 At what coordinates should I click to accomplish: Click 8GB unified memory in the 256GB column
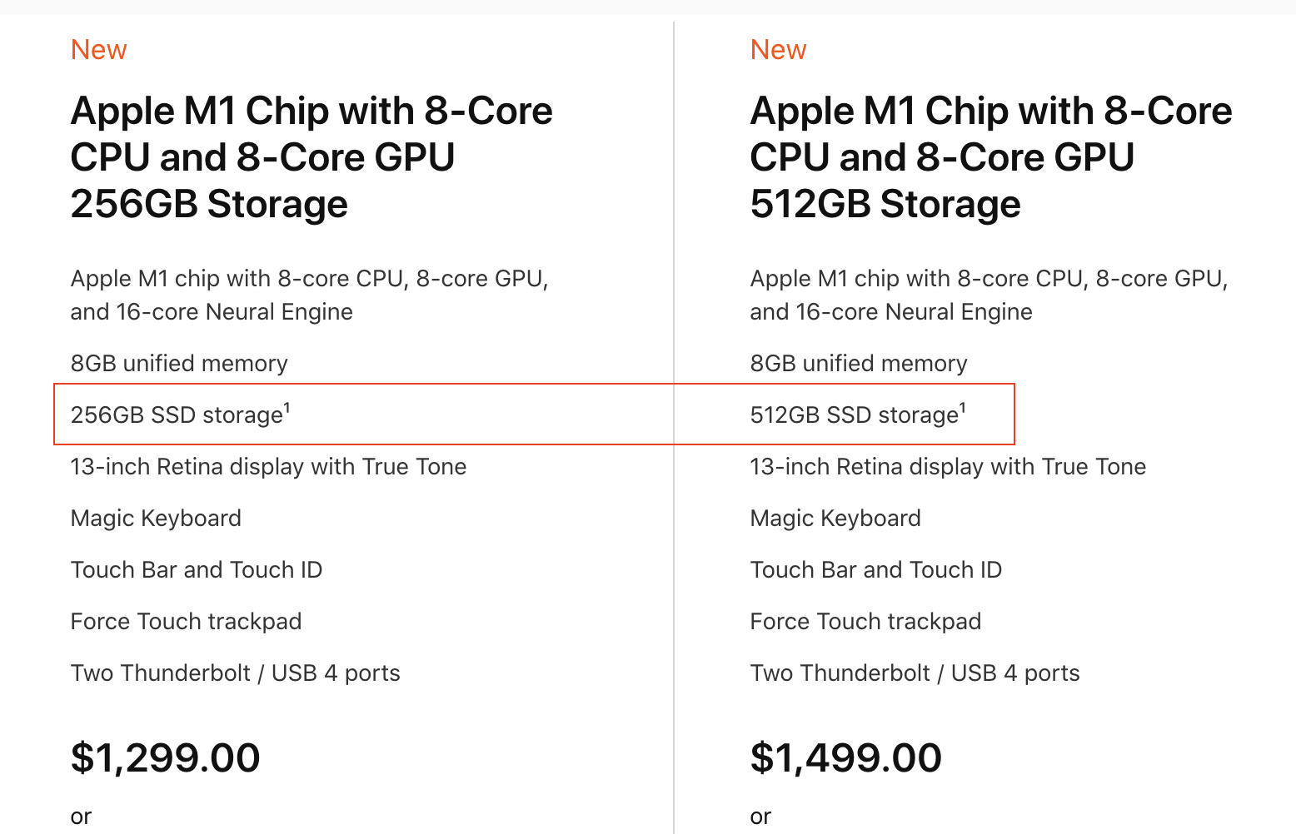point(179,364)
